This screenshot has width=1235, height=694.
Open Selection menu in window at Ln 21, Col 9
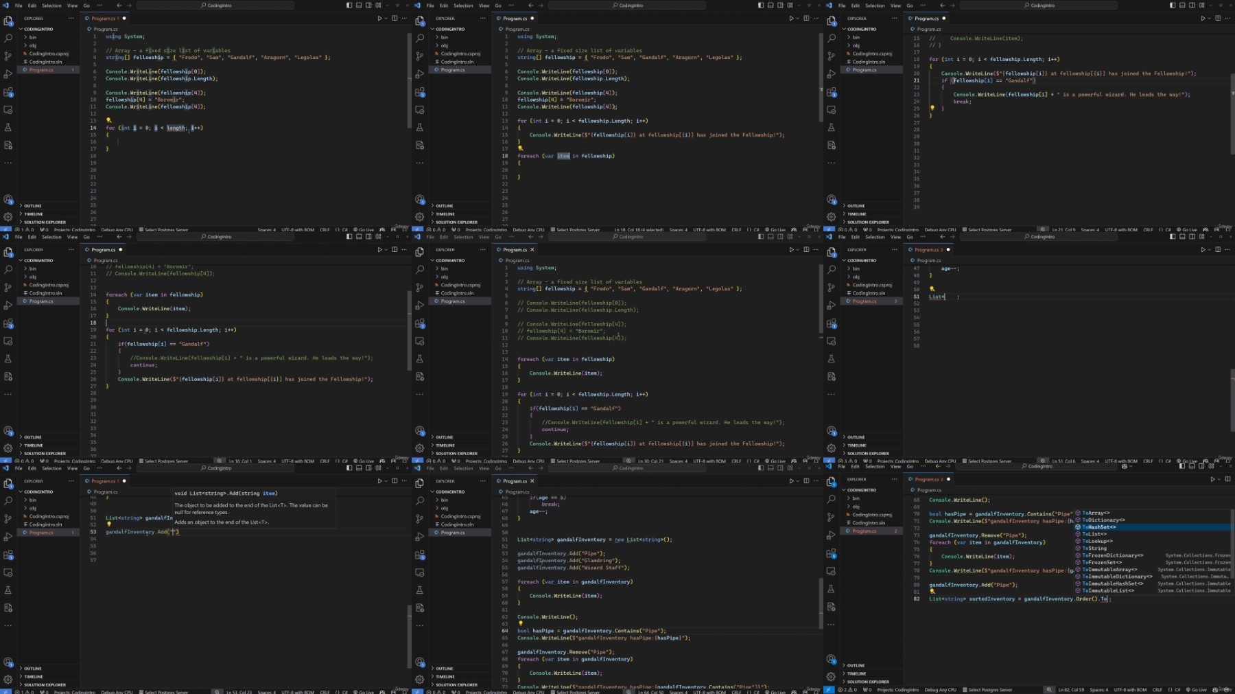[875, 5]
